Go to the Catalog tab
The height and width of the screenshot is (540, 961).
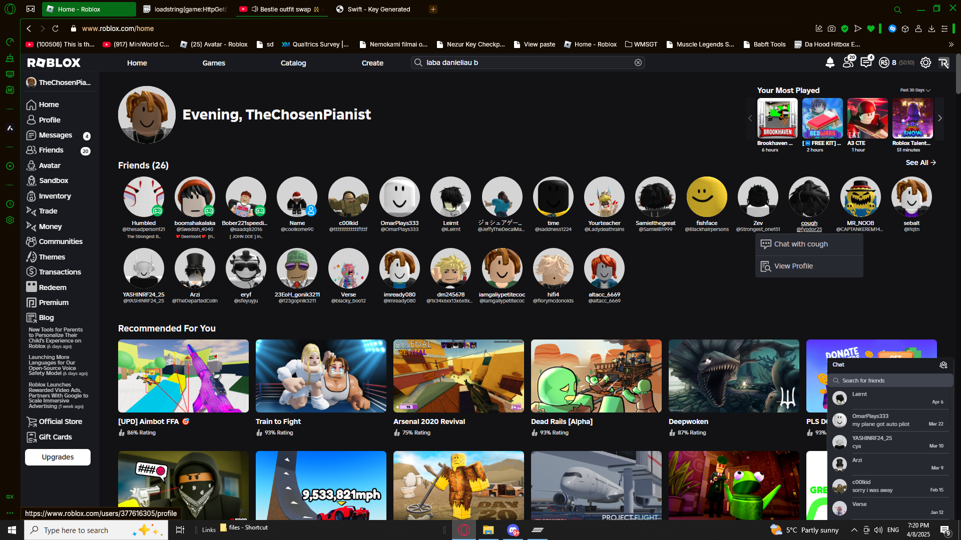point(293,63)
